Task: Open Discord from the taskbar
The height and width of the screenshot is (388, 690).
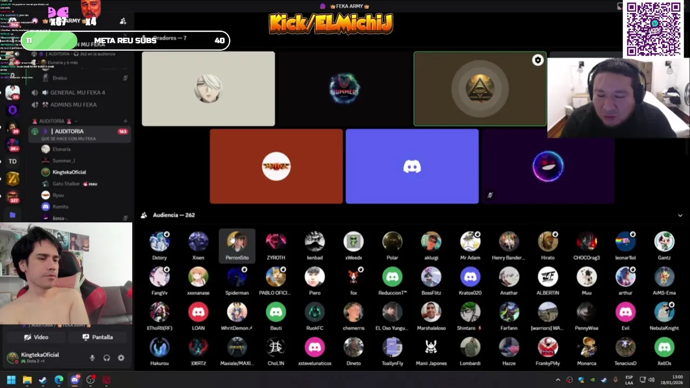Action: pos(74,380)
